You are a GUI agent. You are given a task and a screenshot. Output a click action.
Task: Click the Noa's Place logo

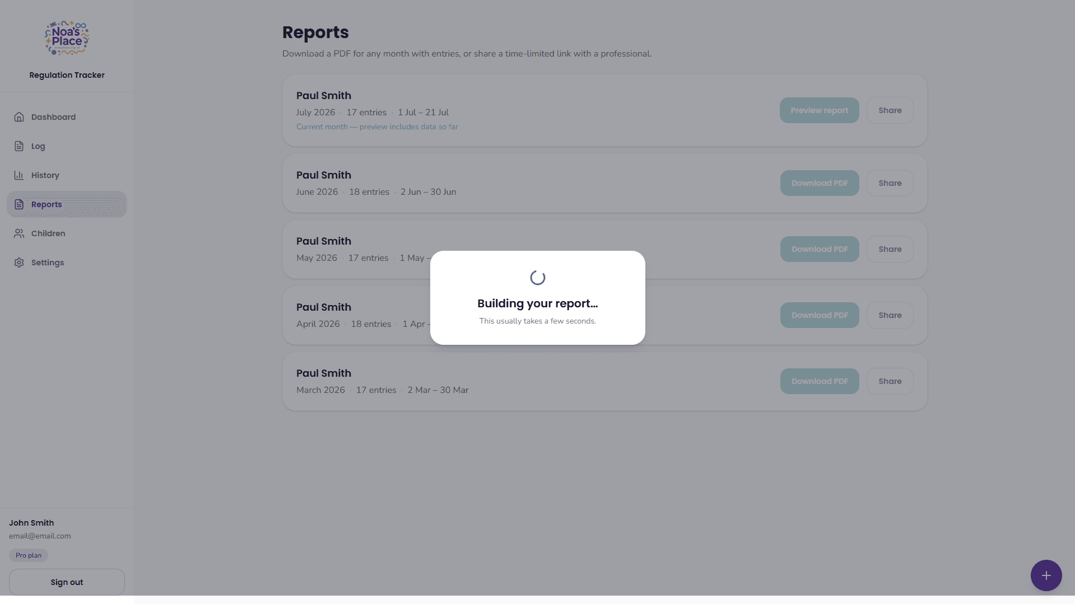[x=67, y=38]
